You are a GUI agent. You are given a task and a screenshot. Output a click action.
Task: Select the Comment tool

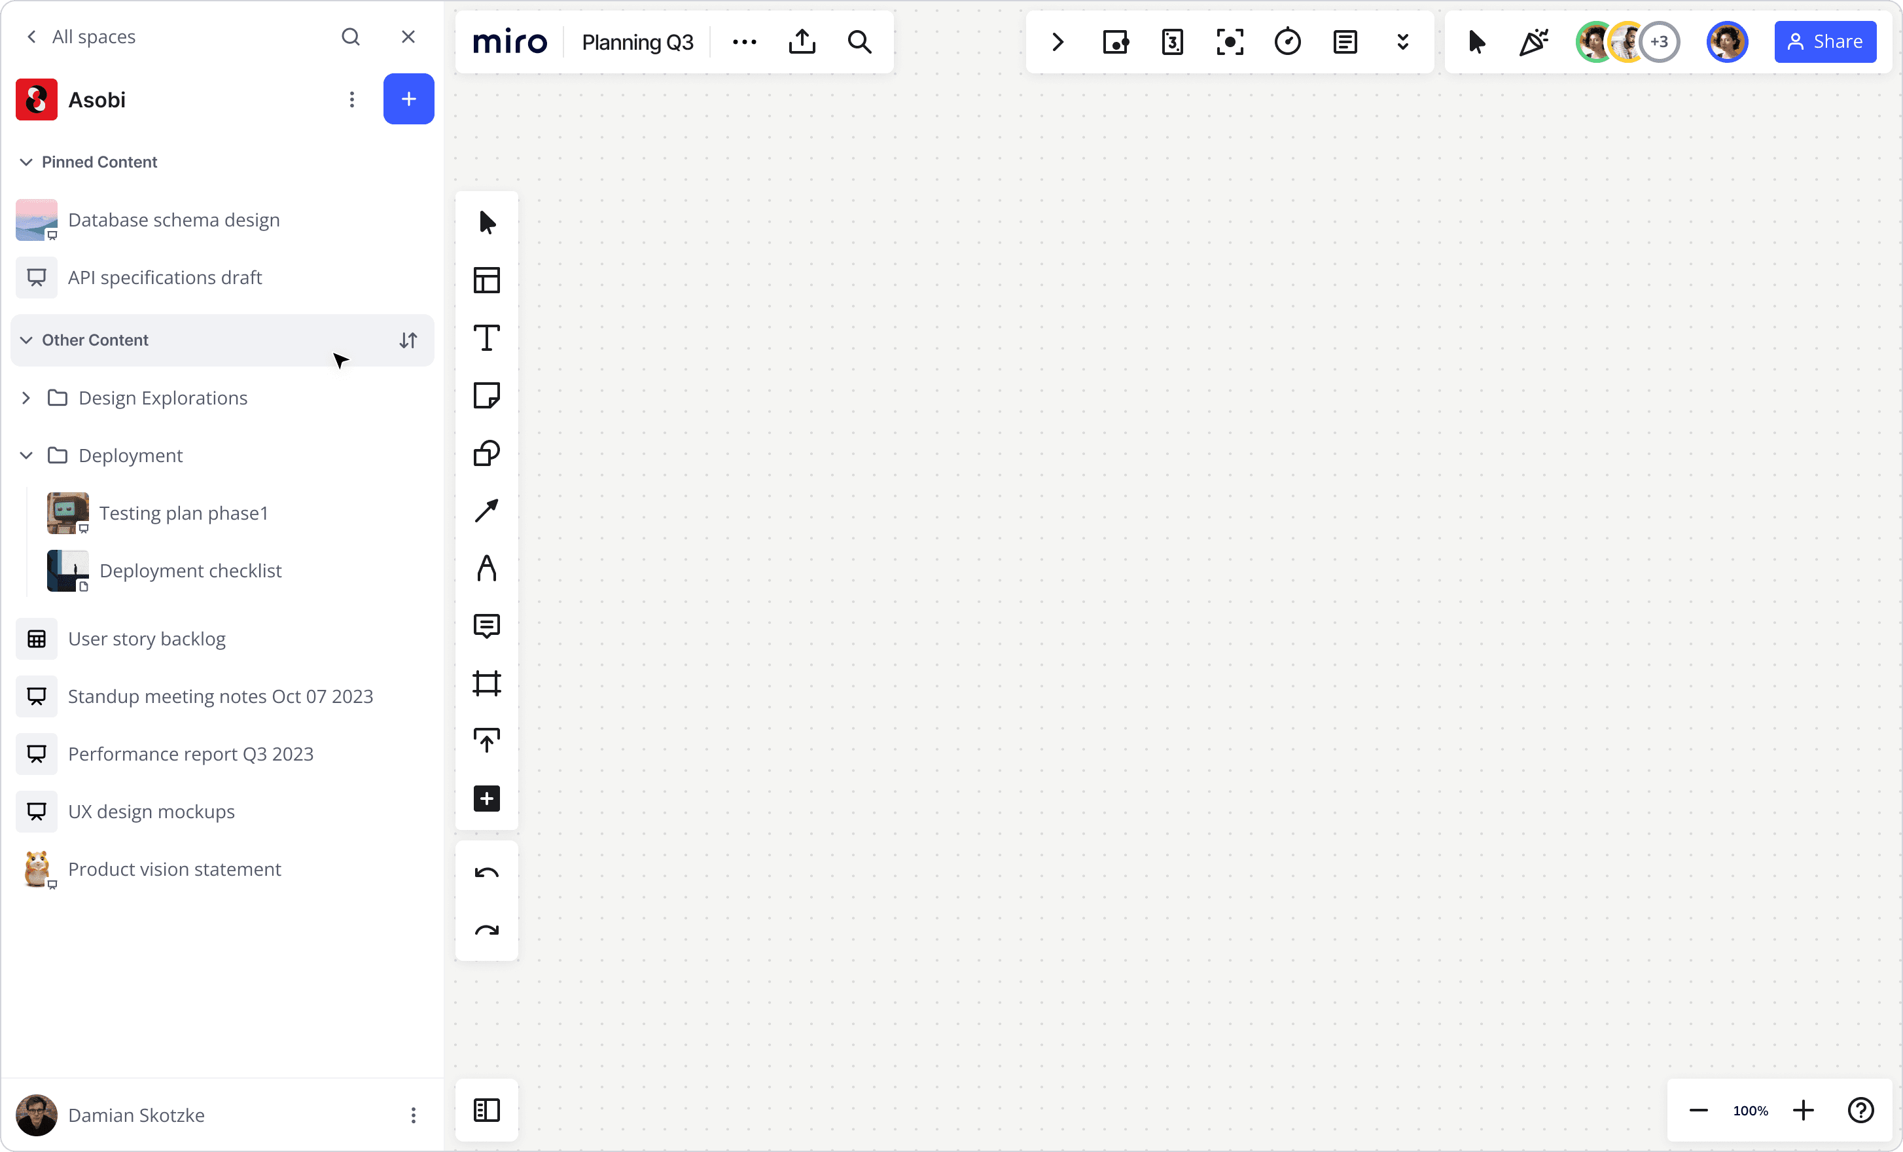click(487, 626)
